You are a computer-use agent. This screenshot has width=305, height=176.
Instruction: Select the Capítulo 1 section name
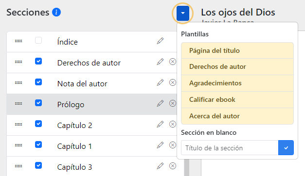[74, 146]
